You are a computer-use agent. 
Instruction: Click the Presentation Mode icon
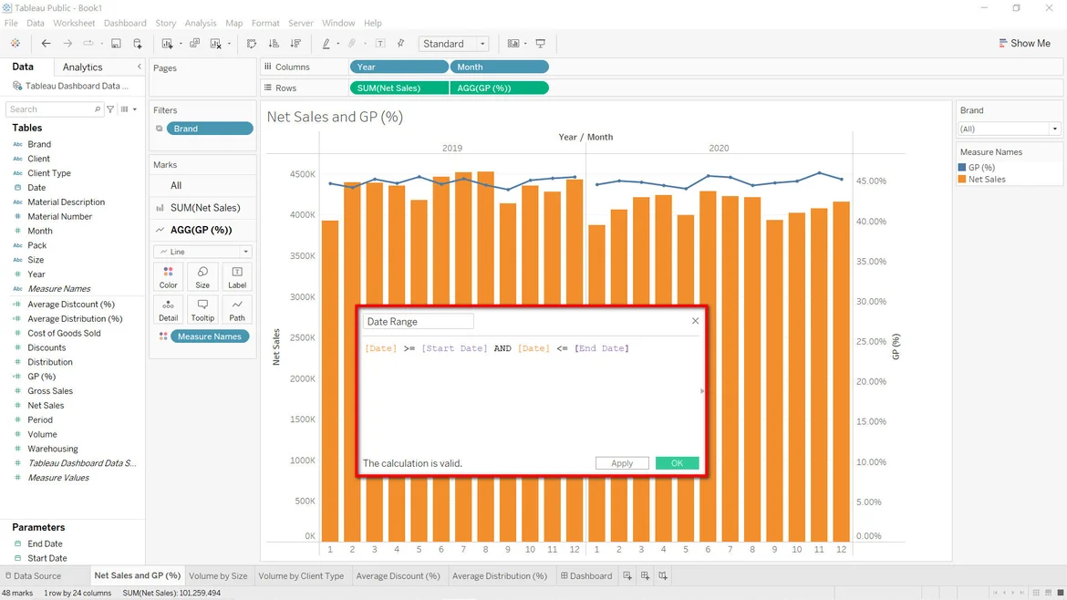(541, 44)
